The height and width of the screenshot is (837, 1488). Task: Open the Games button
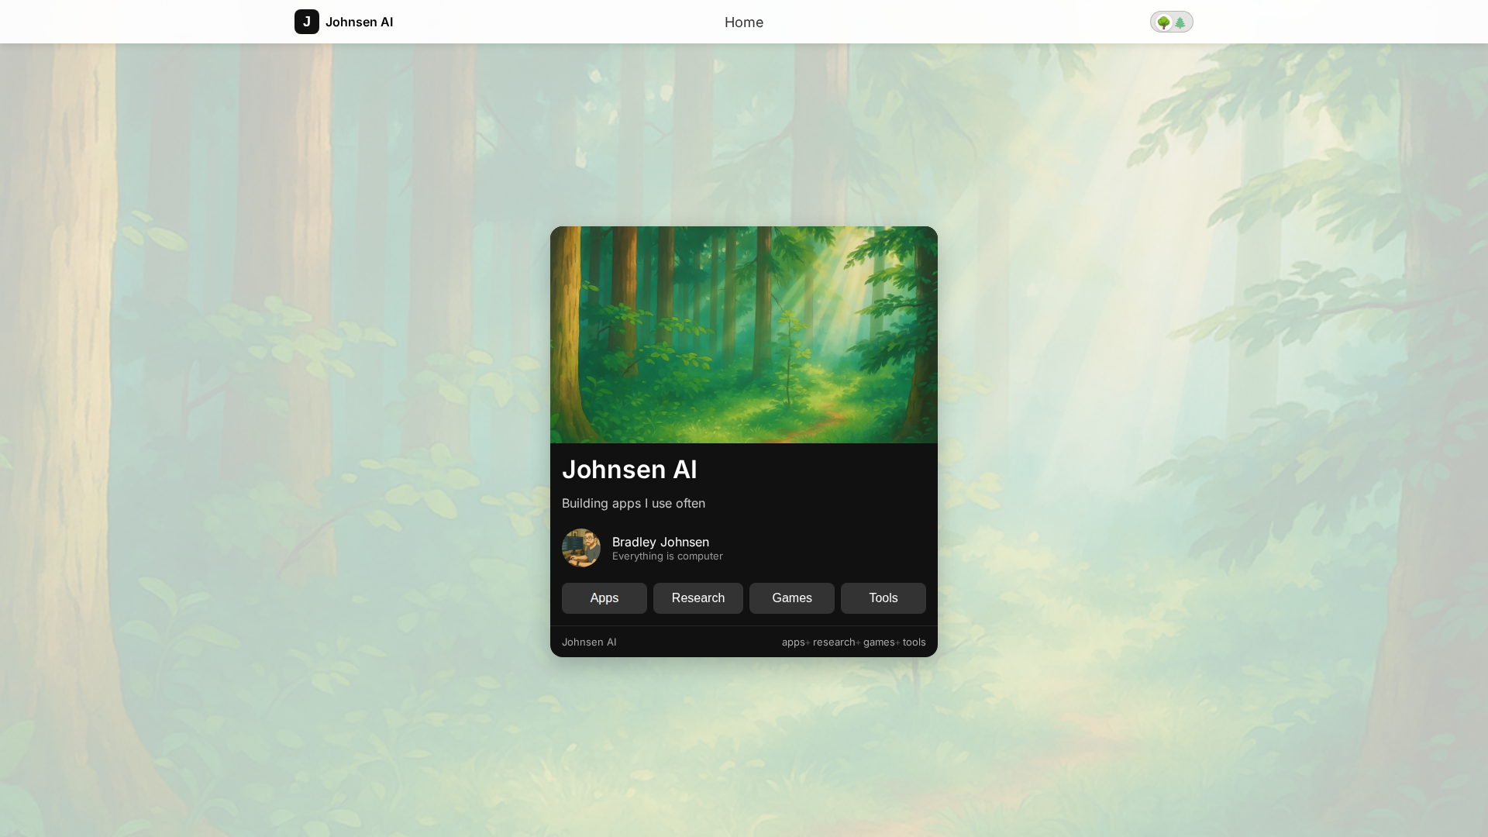pyautogui.click(x=792, y=598)
